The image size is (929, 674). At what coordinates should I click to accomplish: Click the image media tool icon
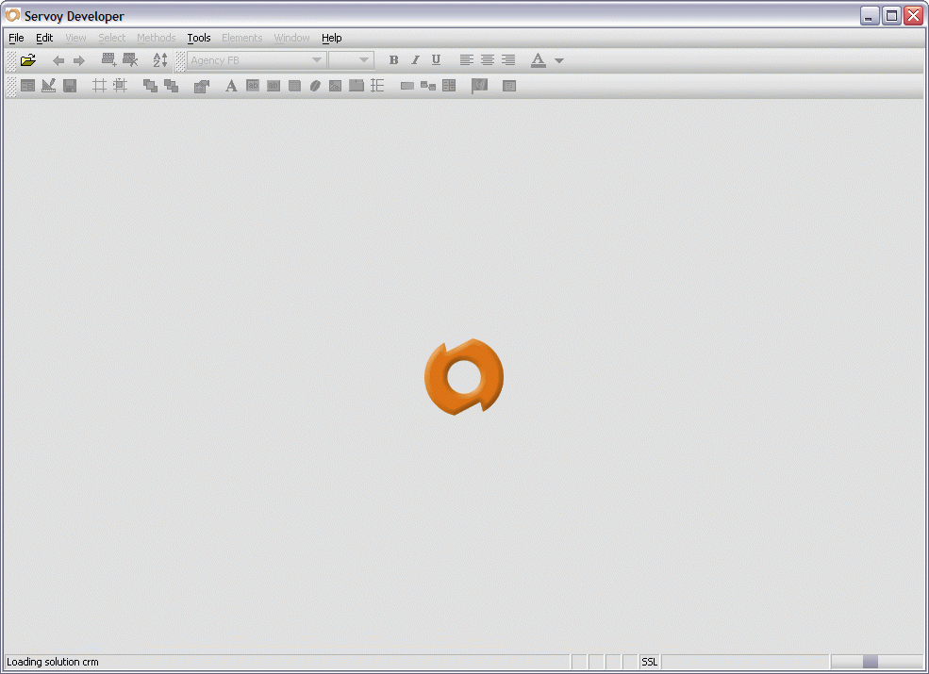click(337, 86)
